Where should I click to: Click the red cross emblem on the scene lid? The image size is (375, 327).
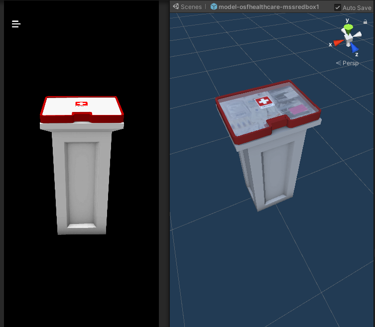pyautogui.click(x=263, y=102)
